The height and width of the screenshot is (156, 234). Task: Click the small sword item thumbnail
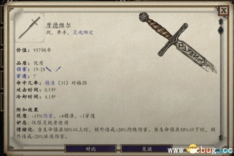pos(30,28)
